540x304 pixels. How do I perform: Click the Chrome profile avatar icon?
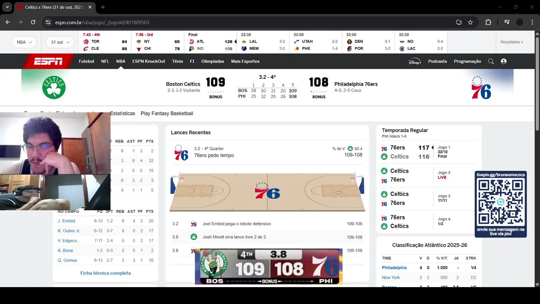point(520,22)
